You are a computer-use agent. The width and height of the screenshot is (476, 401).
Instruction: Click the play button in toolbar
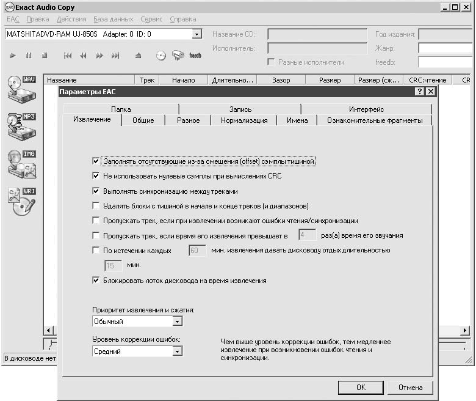pyautogui.click(x=12, y=56)
